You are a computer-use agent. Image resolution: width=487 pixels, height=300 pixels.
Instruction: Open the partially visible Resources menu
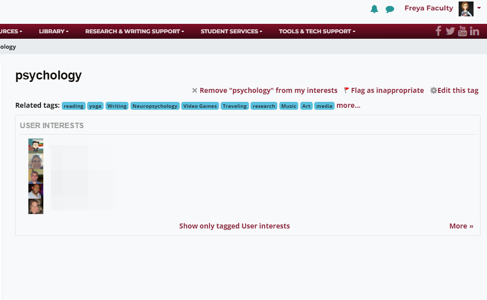click(x=11, y=31)
